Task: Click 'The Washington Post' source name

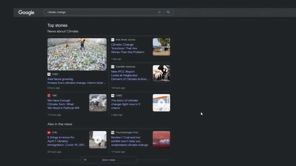Action: [x=127, y=133]
